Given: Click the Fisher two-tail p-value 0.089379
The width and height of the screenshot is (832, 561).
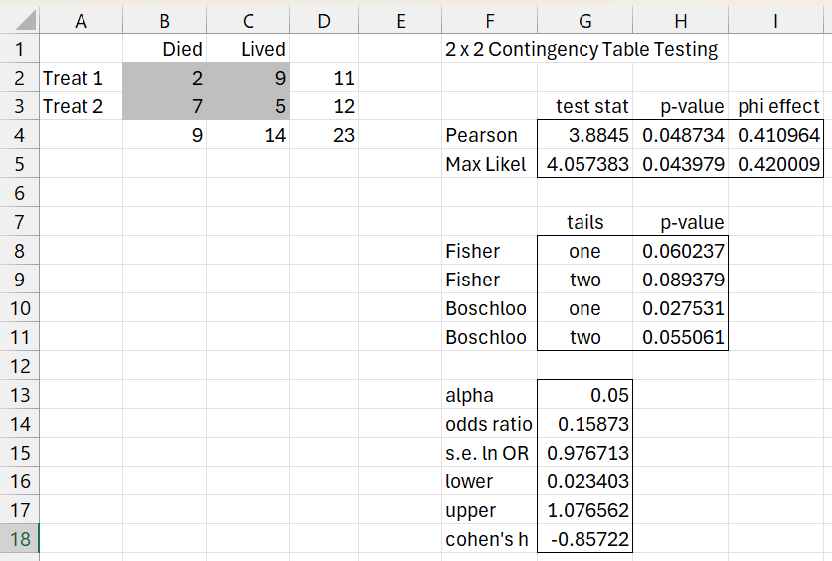Looking at the screenshot, I should pyautogui.click(x=679, y=280).
